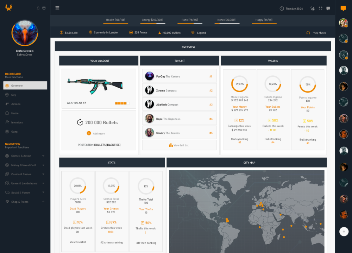Click the Energy progress bar
Screen dimensions: 352x253
click(x=152, y=23)
